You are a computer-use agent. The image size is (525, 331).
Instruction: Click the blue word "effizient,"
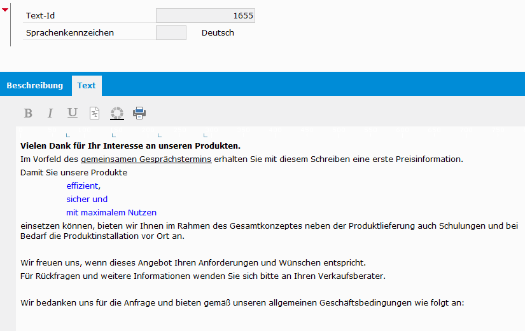point(83,186)
